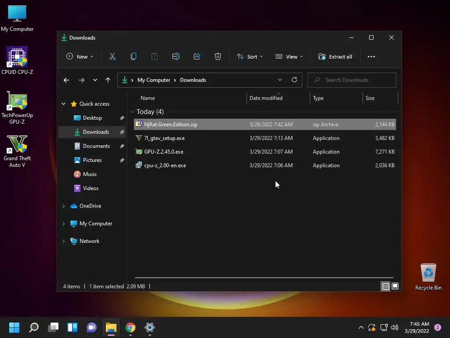Screen dimensions: 450x338
Task: Select 7l_gtav_setup.exe file
Action: 265,138
